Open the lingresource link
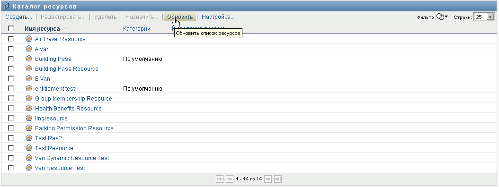499x187 pixels. 51,118
